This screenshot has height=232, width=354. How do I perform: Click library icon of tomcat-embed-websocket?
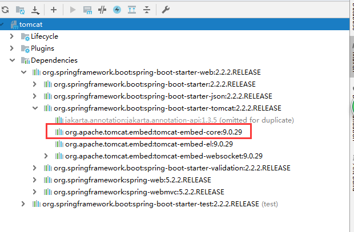click(59, 156)
